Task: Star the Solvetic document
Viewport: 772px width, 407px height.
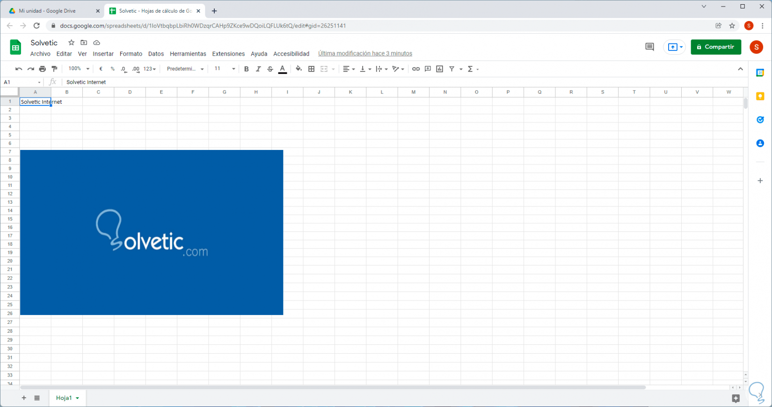Action: [71, 43]
